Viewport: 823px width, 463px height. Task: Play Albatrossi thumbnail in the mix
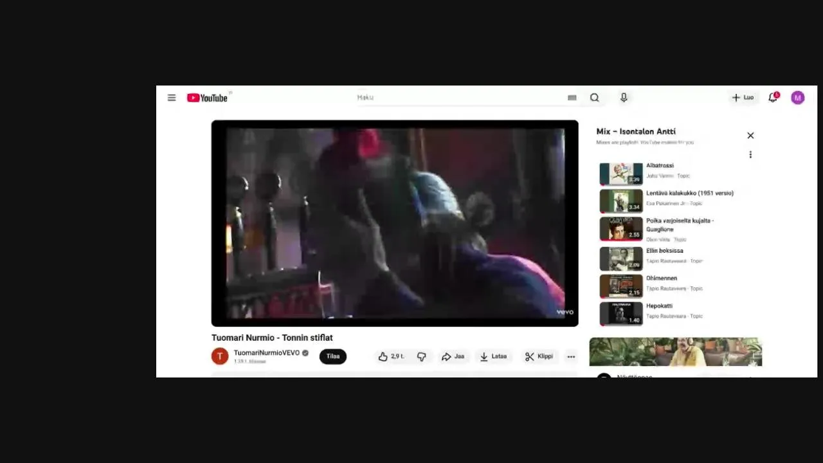point(621,174)
